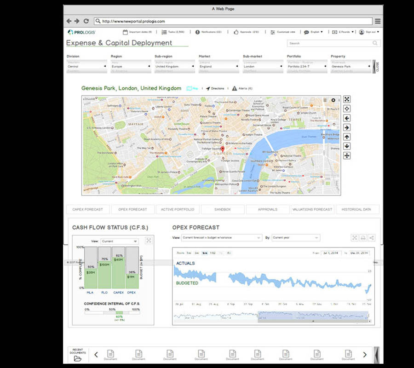414x368 pixels.
Task: Pan the map down with the arrow
Action: point(347,146)
